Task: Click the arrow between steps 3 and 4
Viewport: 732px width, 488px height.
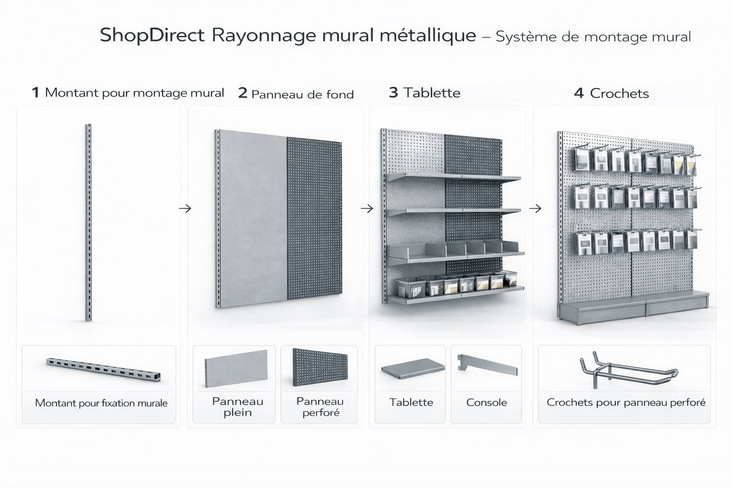Action: tap(535, 208)
